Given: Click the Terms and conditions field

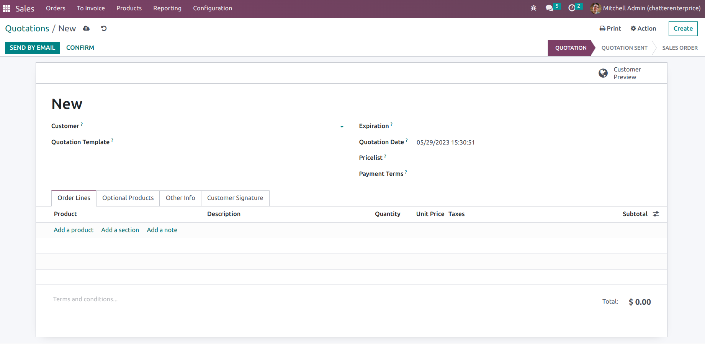Looking at the screenshot, I should point(85,299).
